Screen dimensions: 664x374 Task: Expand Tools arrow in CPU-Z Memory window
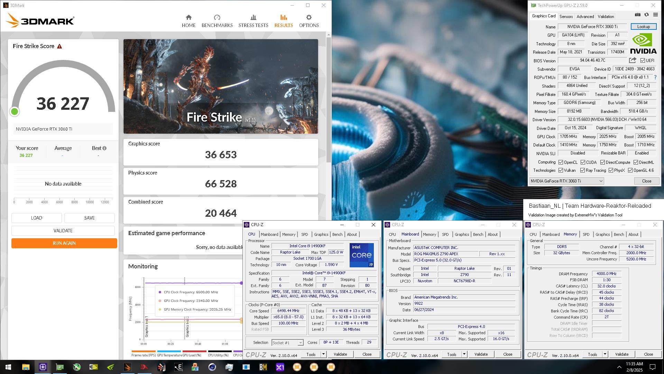coord(605,354)
